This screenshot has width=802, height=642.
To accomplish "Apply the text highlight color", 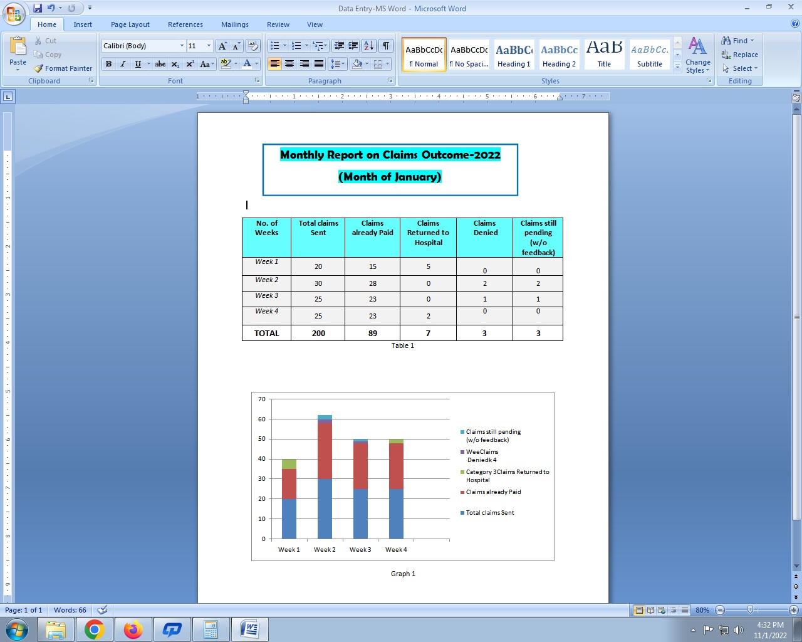I will tap(226, 64).
